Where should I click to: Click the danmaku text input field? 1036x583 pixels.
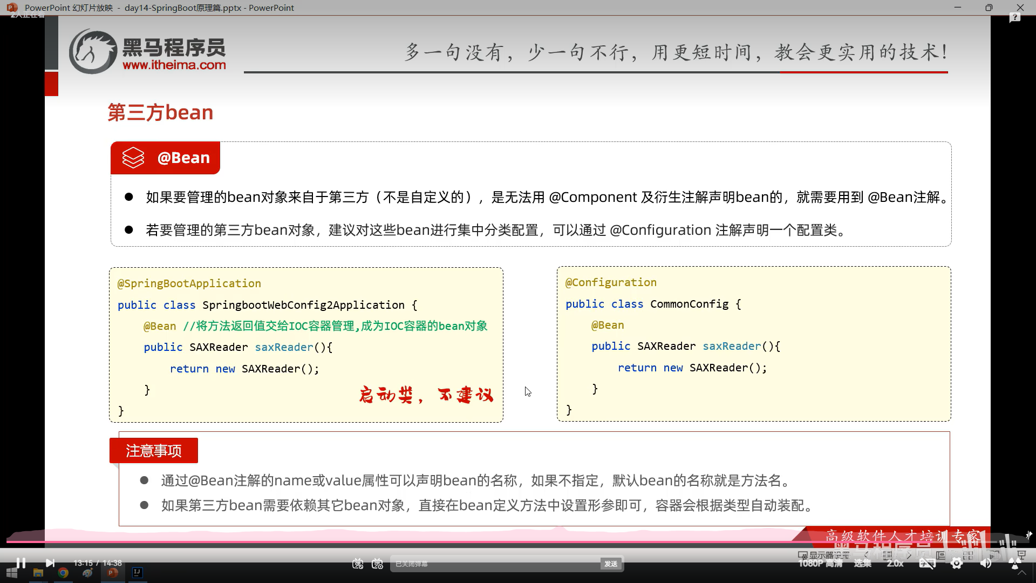[x=494, y=564]
